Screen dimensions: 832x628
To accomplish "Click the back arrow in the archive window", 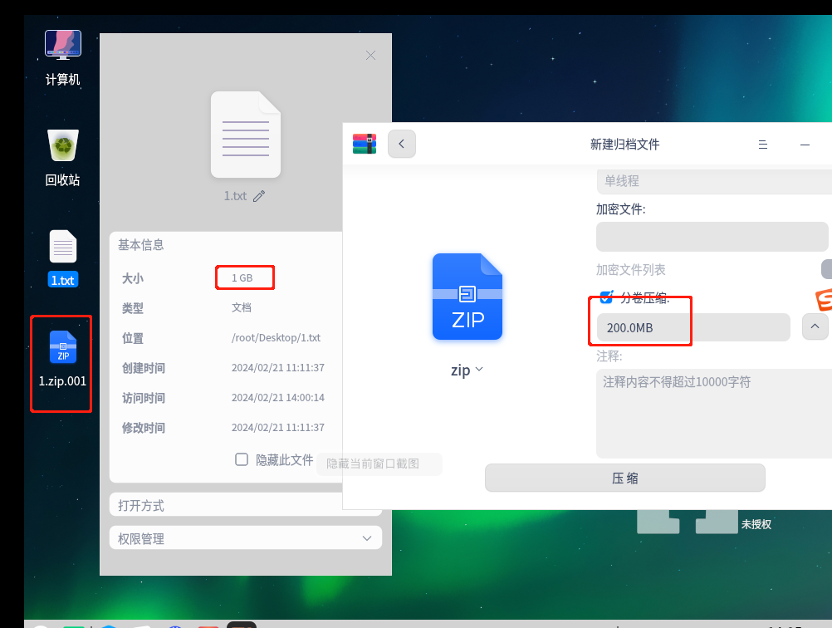I will (x=402, y=144).
